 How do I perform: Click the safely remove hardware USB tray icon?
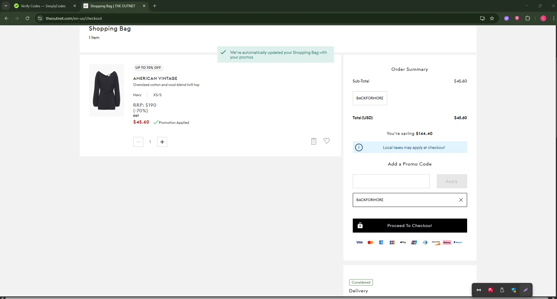[502, 290]
